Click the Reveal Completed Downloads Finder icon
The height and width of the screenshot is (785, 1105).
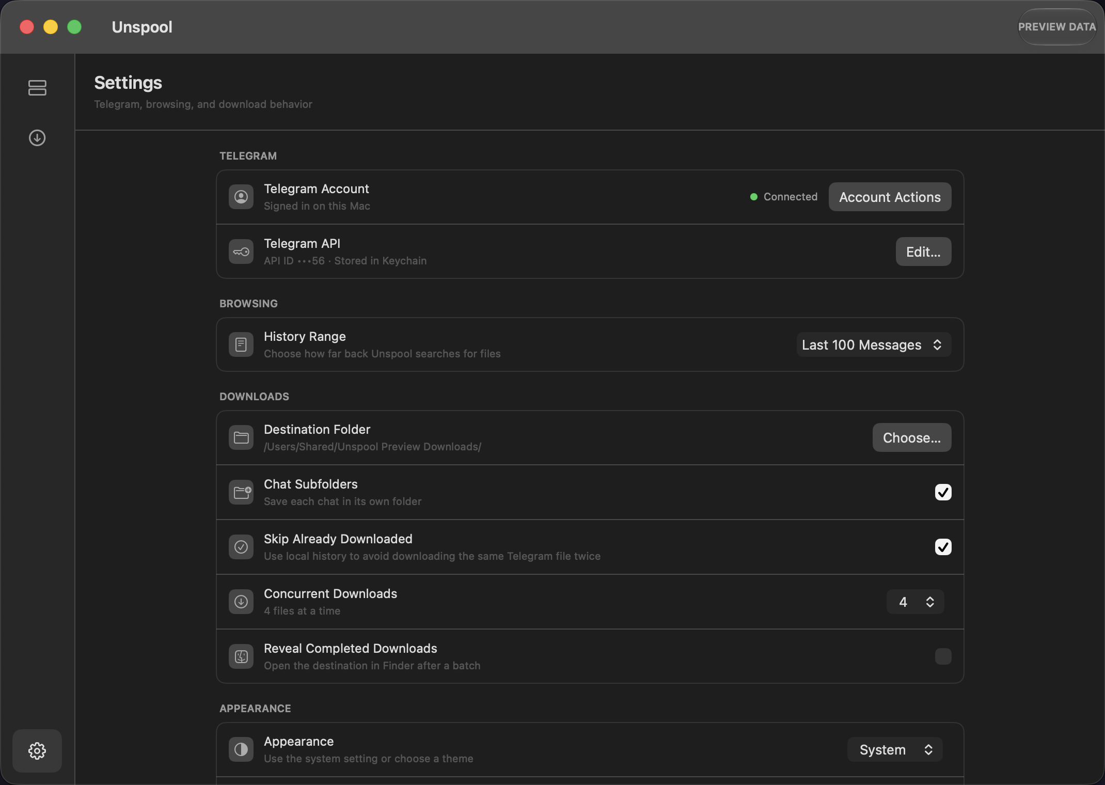[x=241, y=656]
